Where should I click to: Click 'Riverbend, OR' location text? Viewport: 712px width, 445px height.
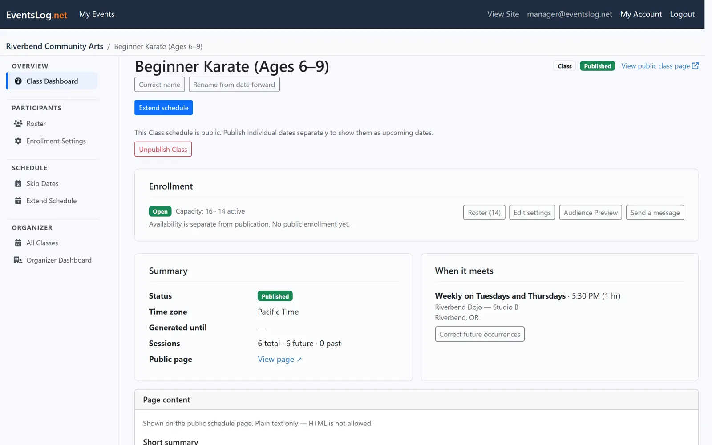click(457, 318)
